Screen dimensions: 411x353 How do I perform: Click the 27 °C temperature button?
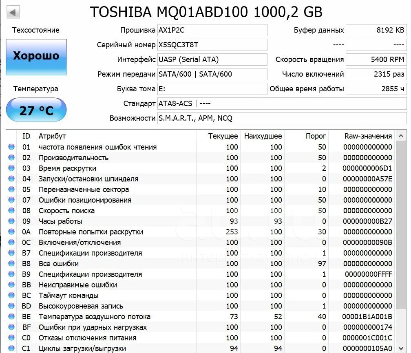tap(36, 110)
